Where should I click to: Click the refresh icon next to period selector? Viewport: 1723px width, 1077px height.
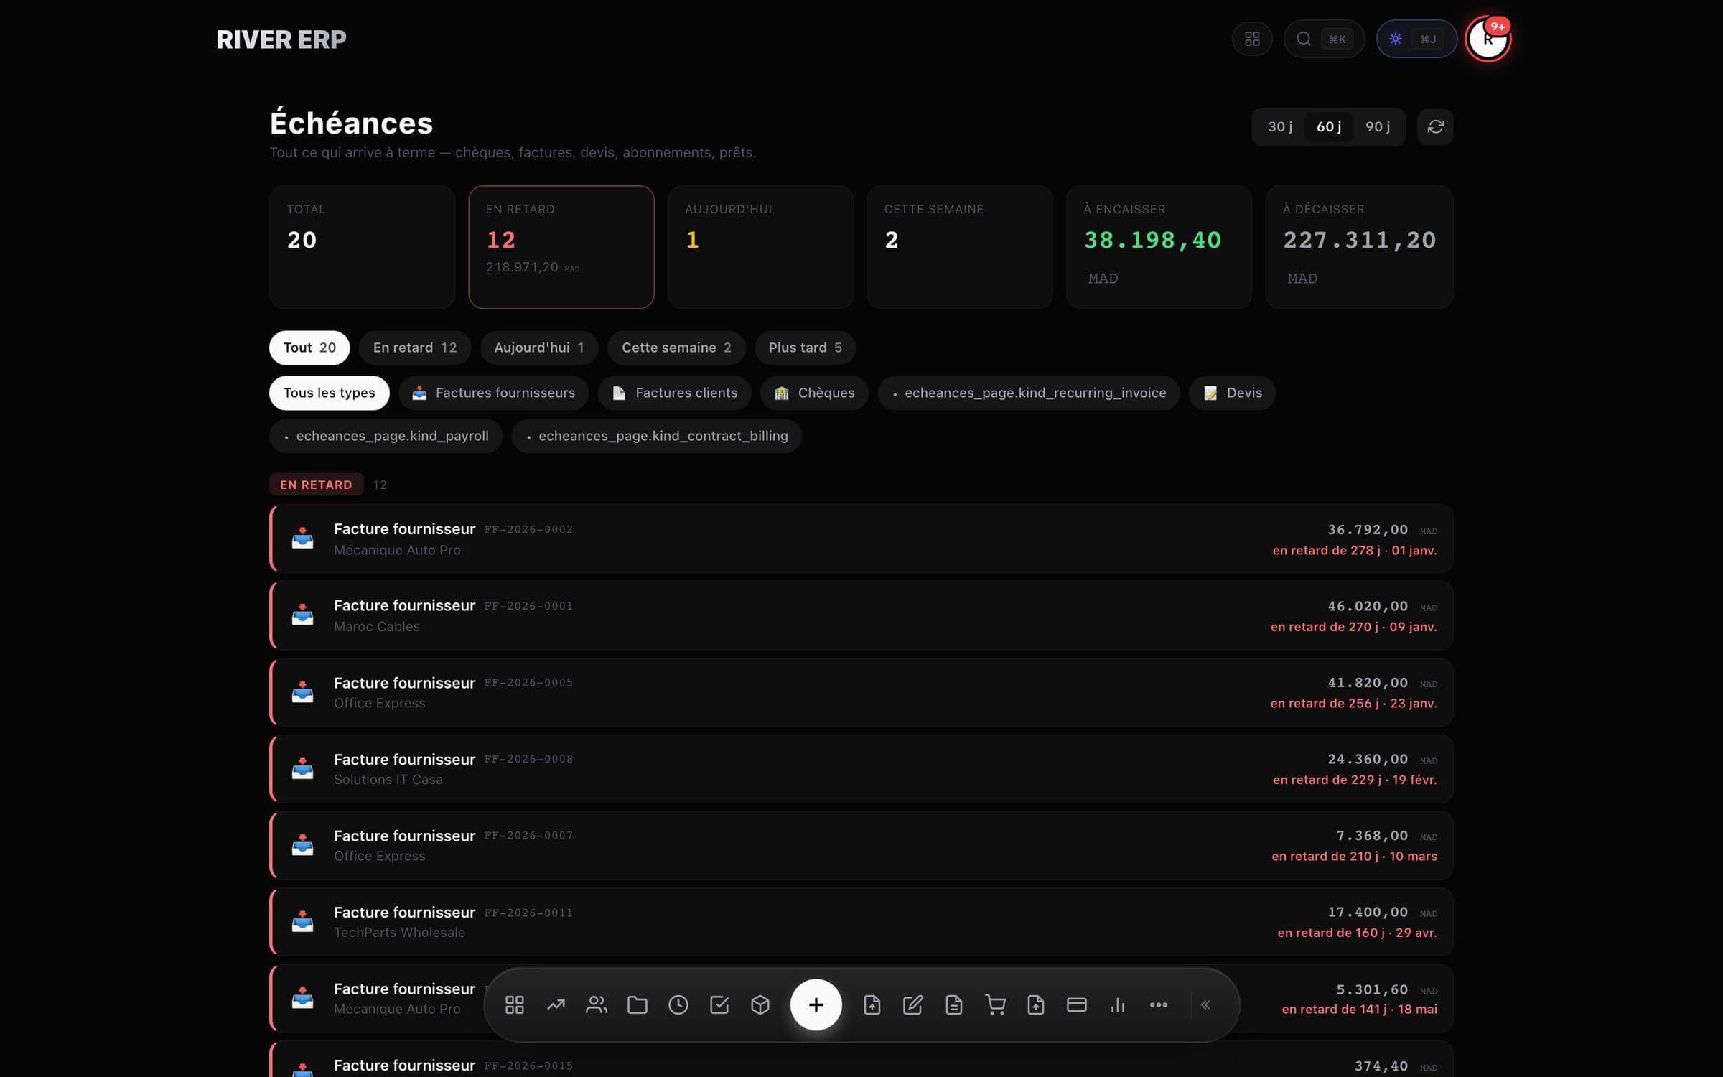[1435, 127]
